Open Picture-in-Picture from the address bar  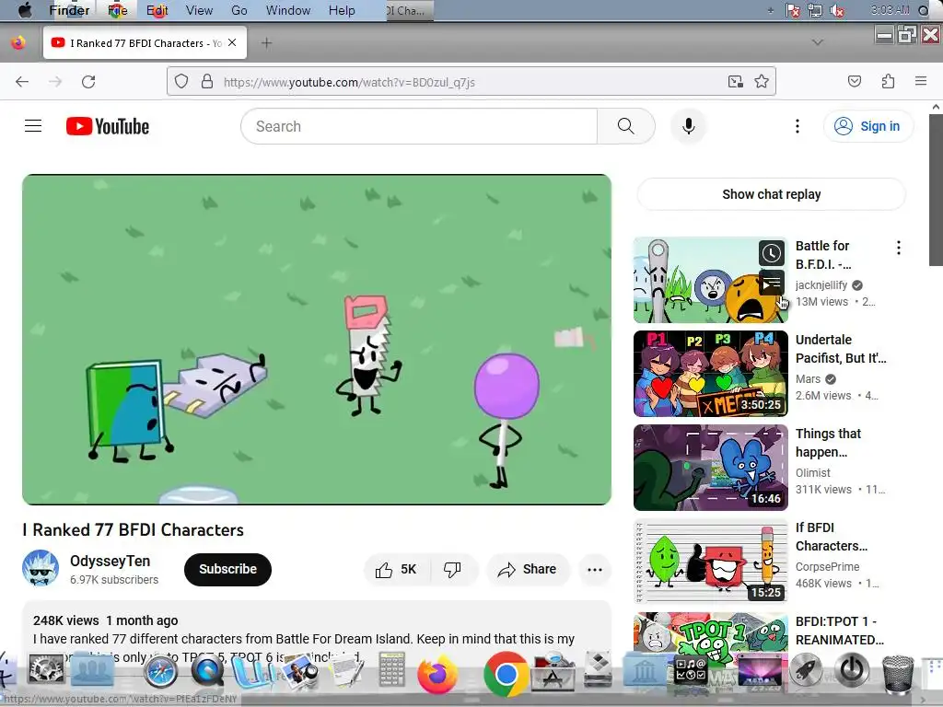click(736, 82)
